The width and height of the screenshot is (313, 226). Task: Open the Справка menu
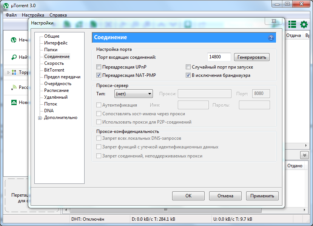[58, 15]
